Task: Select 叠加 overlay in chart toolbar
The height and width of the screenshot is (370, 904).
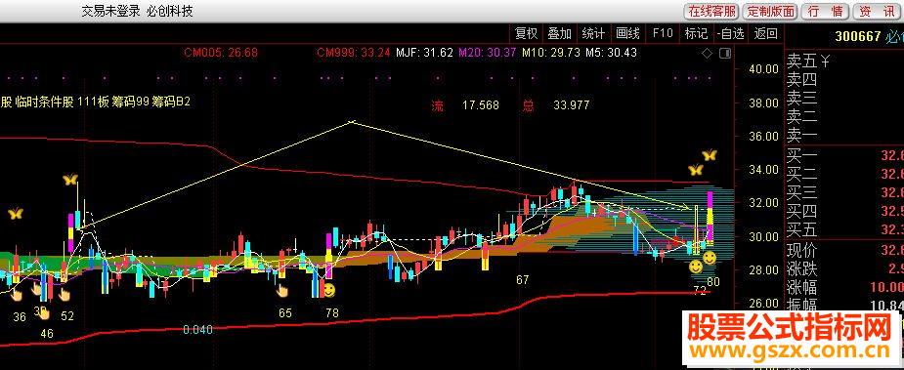Action: click(559, 33)
